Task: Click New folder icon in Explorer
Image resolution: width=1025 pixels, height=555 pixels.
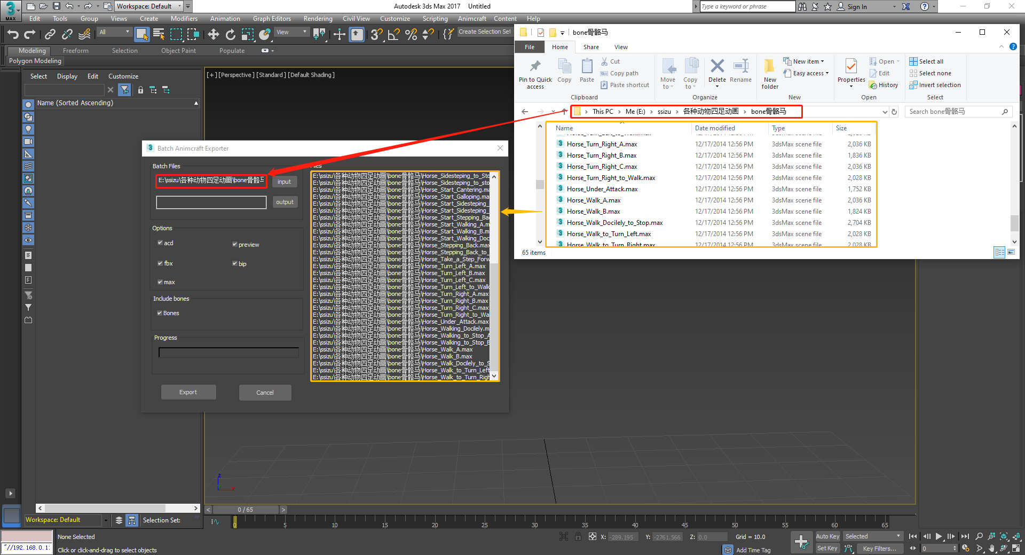Action: [770, 74]
